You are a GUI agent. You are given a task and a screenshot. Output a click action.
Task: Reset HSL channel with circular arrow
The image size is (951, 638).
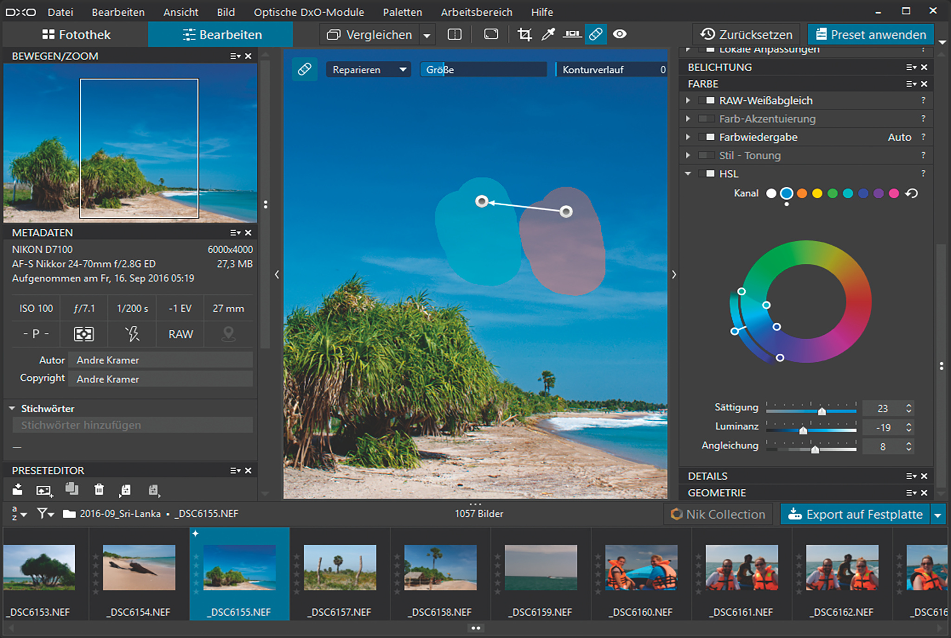912,193
